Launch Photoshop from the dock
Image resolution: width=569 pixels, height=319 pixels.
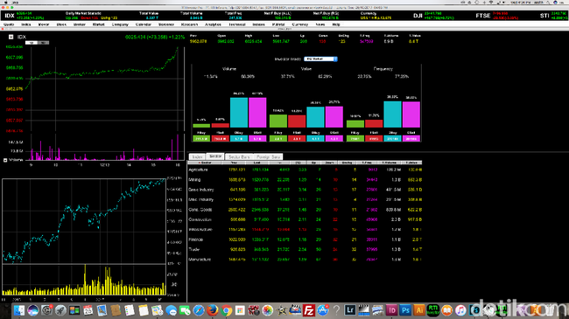point(405,310)
